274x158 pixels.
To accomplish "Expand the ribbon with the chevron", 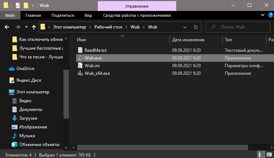I will [x=262, y=15].
